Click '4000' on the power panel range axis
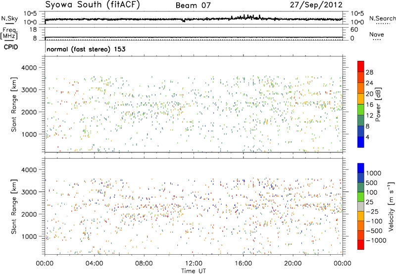This screenshot has width=396, height=274. point(29,68)
